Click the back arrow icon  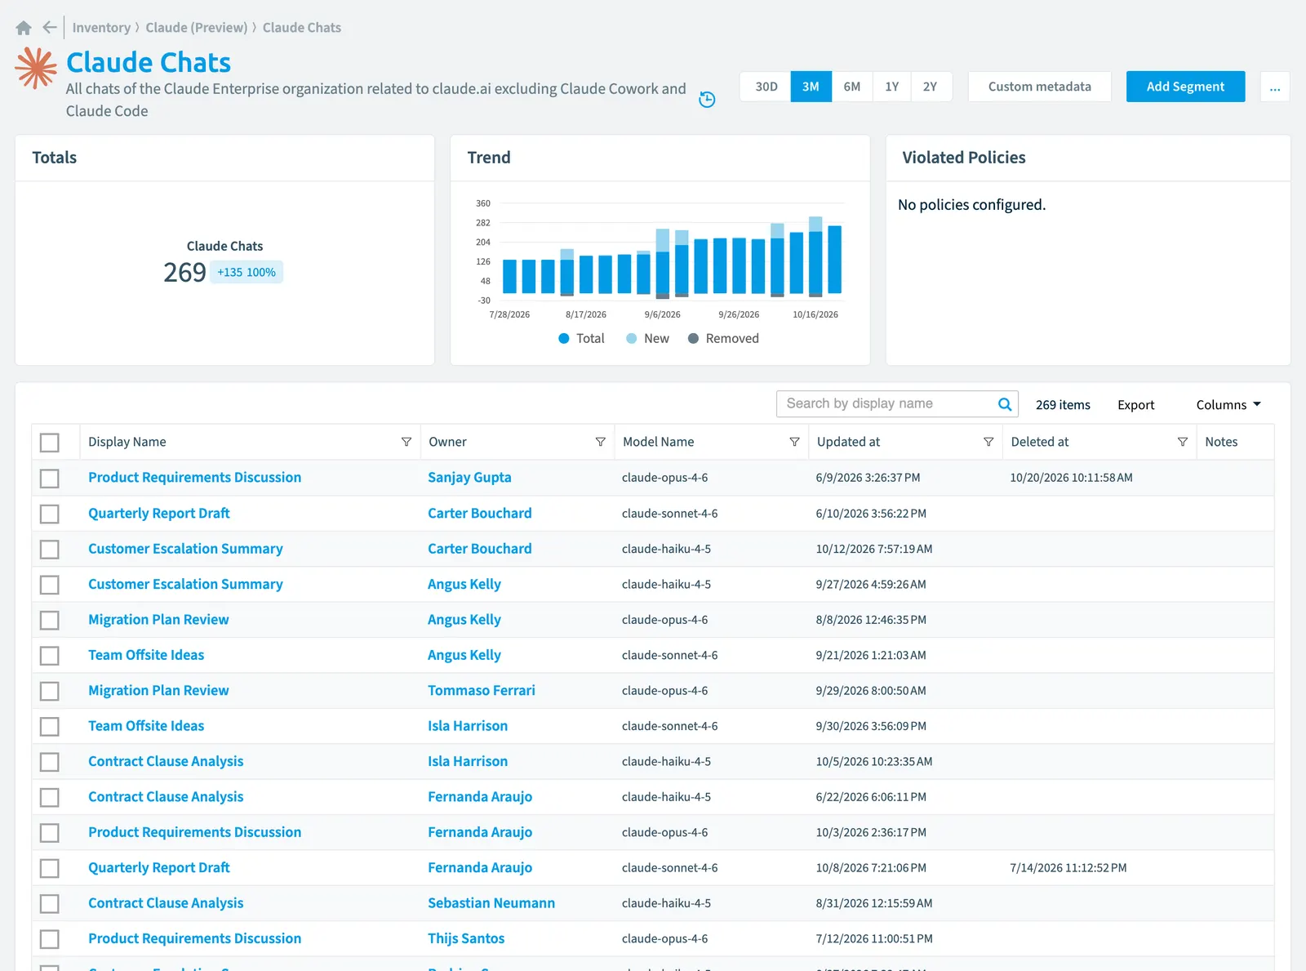[50, 28]
